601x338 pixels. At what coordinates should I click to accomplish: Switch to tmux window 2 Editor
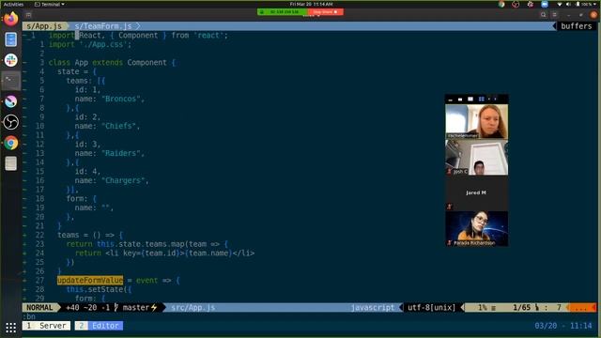click(x=99, y=326)
